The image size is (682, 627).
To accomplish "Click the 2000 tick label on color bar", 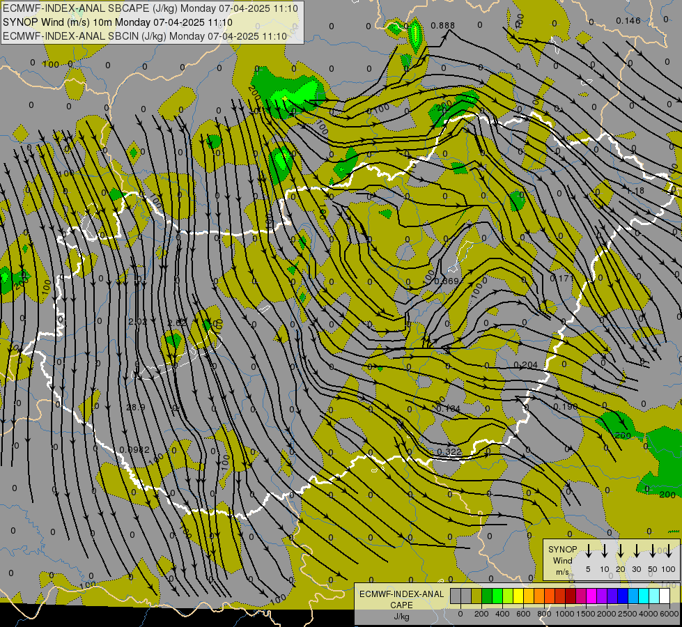I will [607, 614].
